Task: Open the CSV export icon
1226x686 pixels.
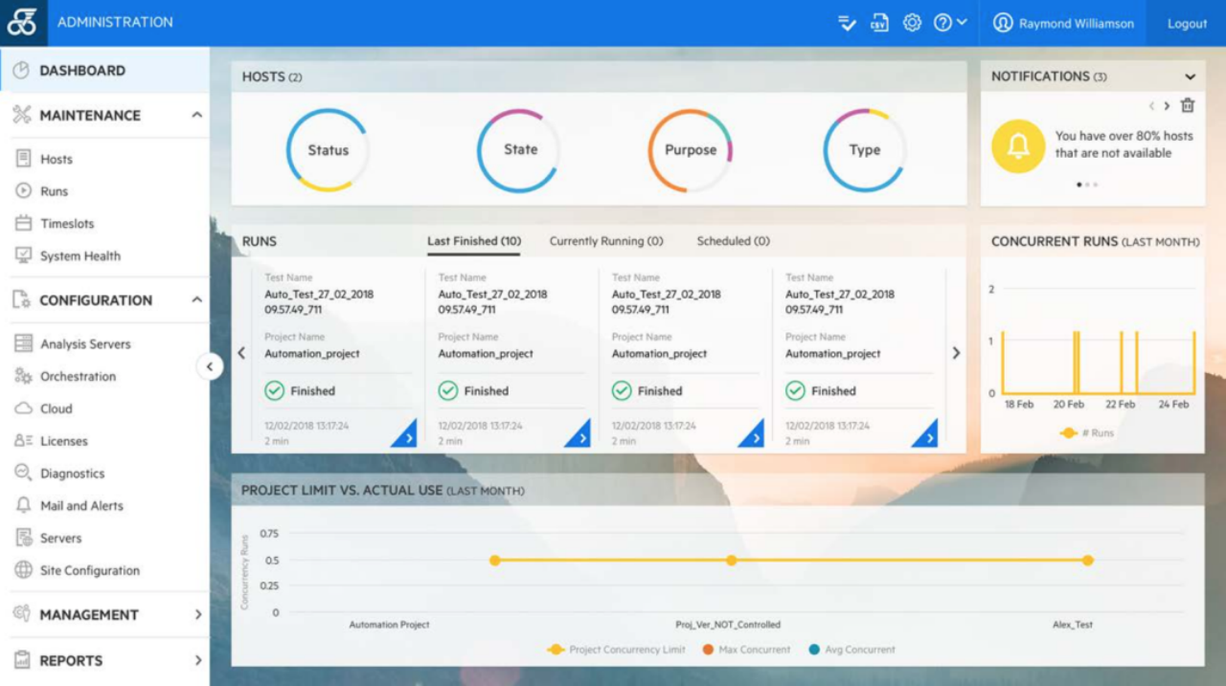Action: (x=879, y=22)
